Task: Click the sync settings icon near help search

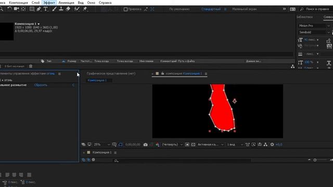Action: [x=292, y=9]
